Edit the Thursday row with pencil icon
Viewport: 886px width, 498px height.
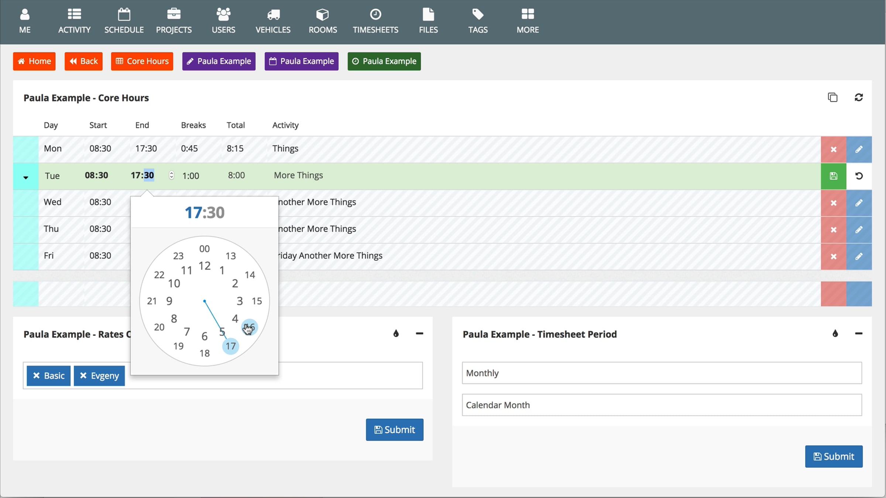tap(859, 230)
